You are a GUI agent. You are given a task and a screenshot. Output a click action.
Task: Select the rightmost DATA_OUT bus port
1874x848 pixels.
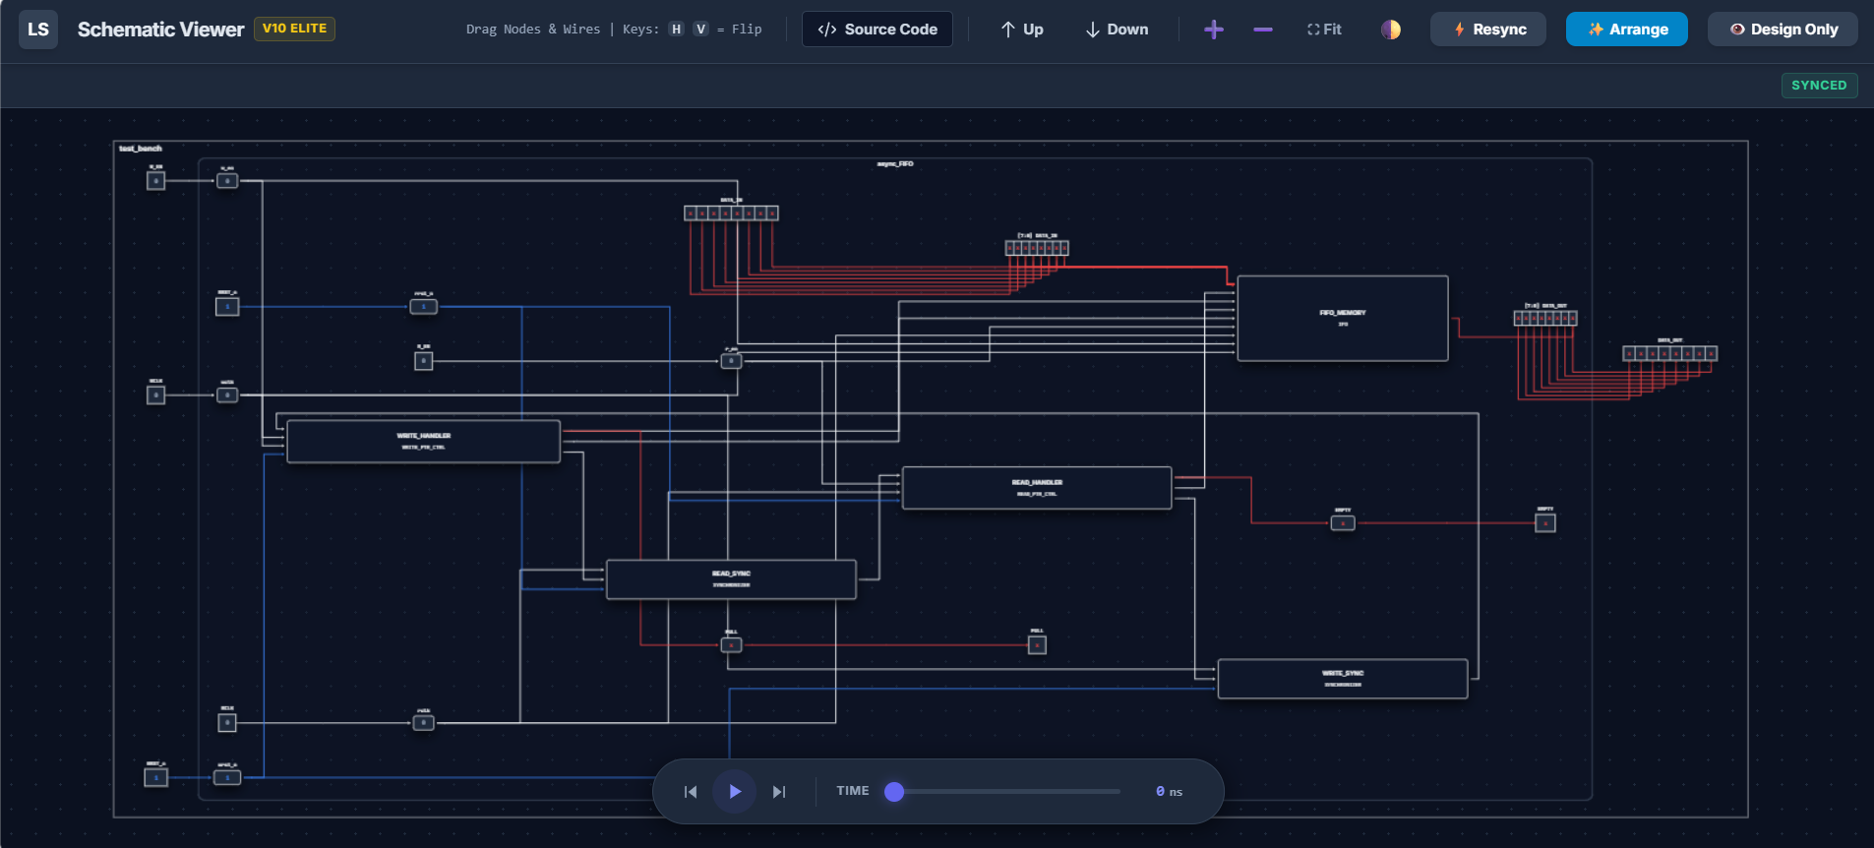[1670, 353]
